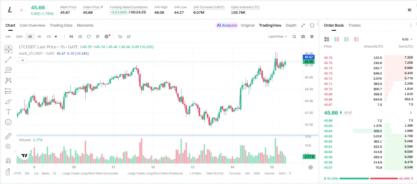Viewport: 417px width, 184px height.
Task: Select the trend line drawing tool
Action: [8, 60]
